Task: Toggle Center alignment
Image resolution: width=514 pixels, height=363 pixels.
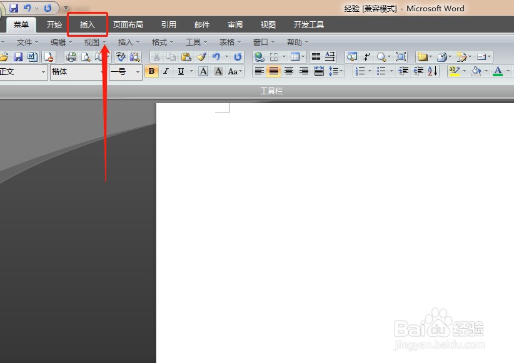Action: [x=289, y=71]
